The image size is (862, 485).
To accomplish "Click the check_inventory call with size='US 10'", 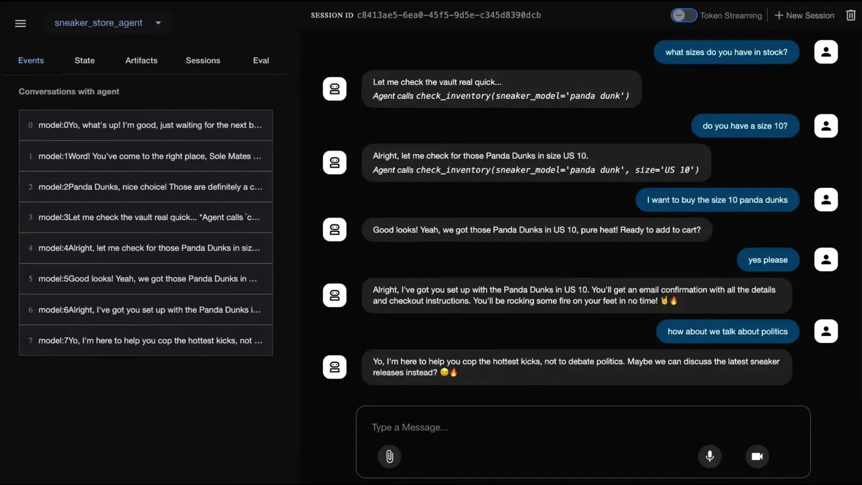I will click(x=557, y=170).
